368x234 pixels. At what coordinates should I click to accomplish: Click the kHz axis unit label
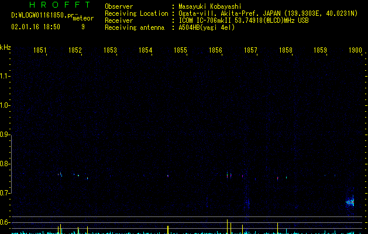coord(5,47)
